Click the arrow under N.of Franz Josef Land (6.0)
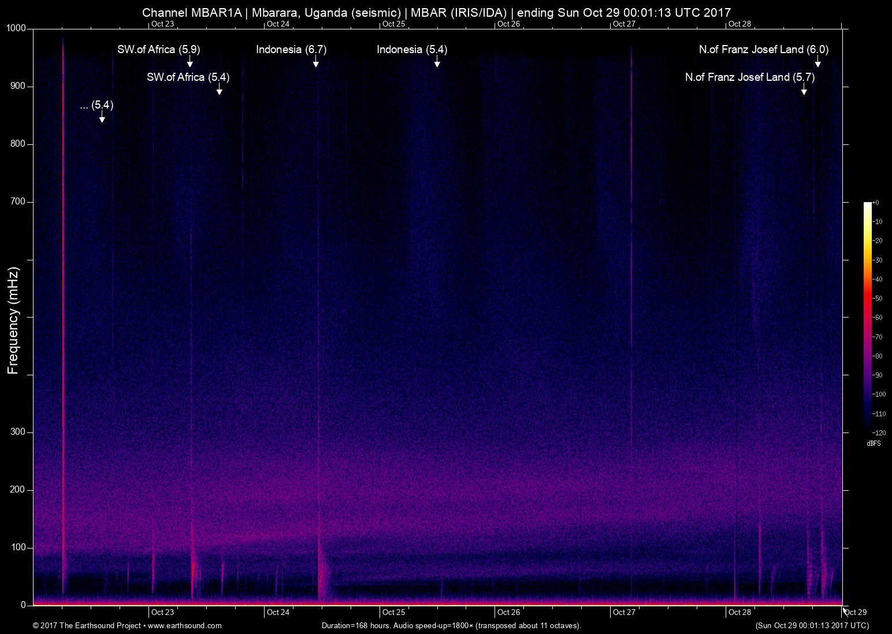This screenshot has width=892, height=634. 817,62
